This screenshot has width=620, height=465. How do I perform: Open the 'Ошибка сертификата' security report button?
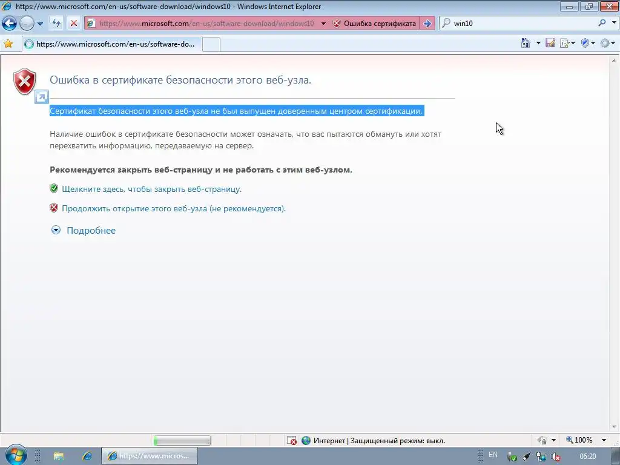coord(374,24)
